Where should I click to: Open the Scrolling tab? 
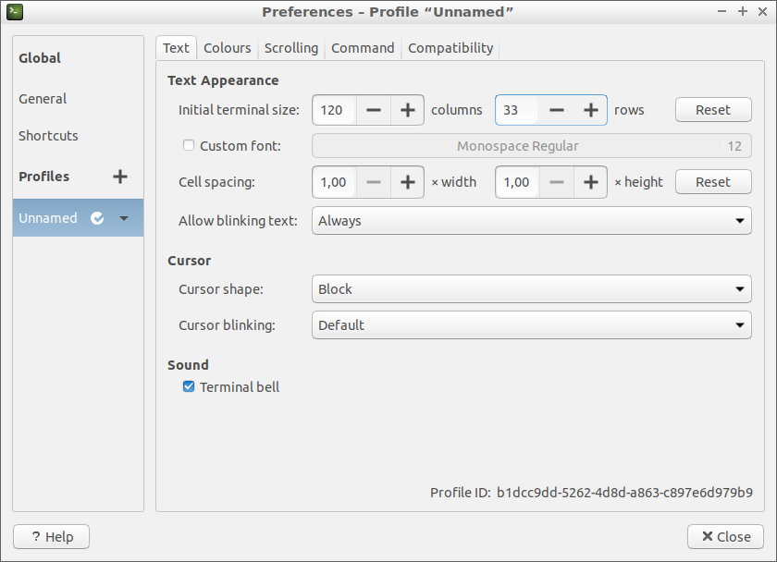290,48
